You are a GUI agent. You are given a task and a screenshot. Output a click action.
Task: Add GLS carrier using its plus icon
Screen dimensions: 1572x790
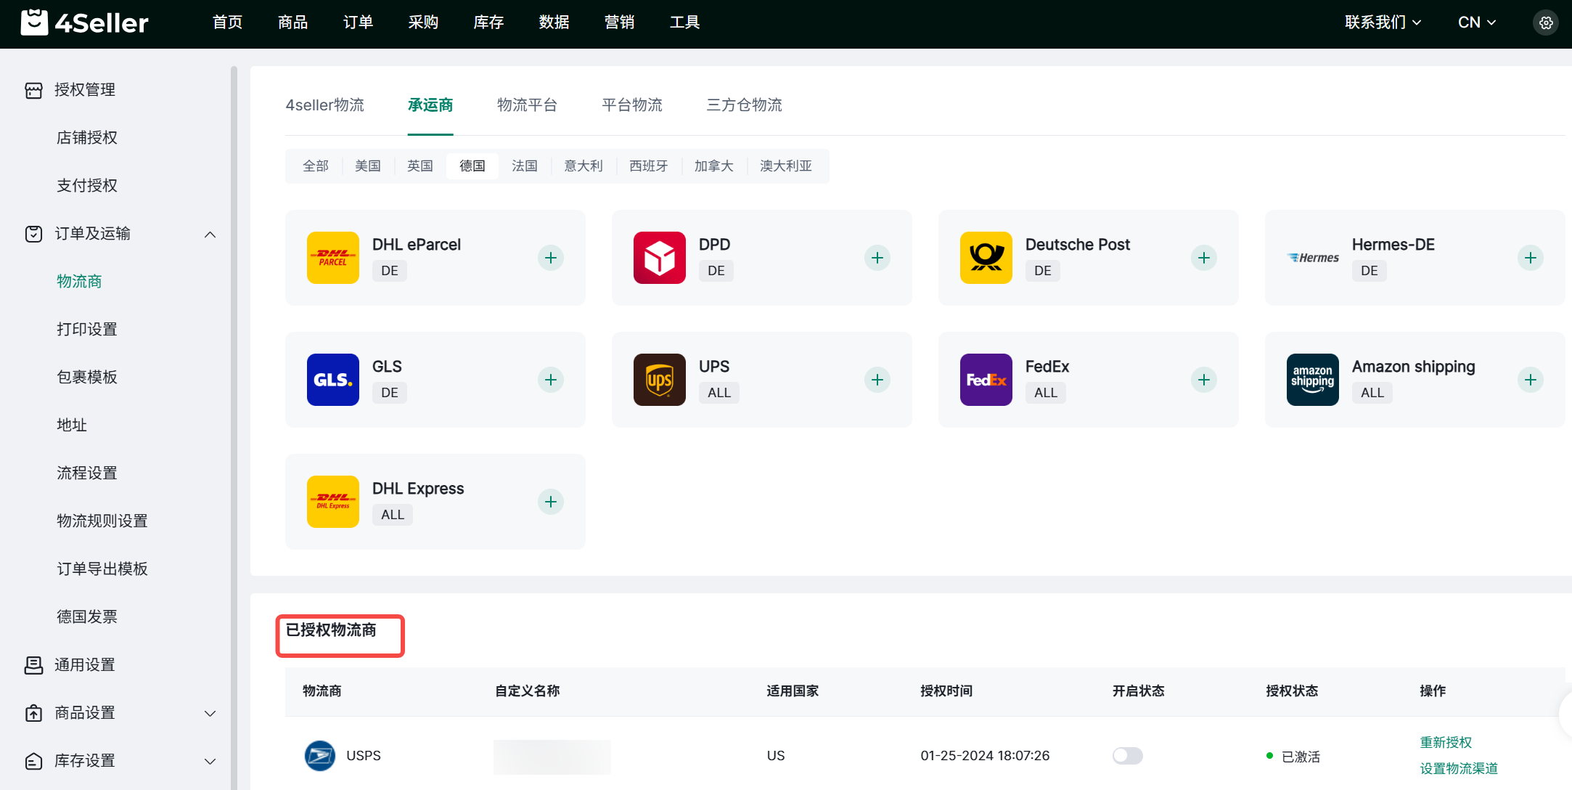pos(551,380)
